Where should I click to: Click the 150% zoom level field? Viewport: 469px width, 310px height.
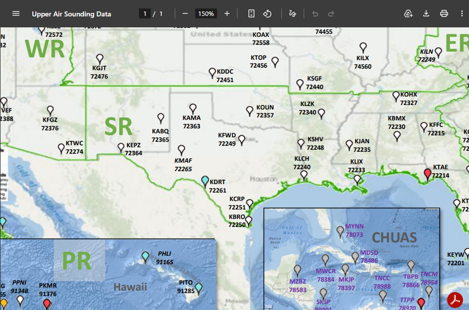tap(206, 13)
